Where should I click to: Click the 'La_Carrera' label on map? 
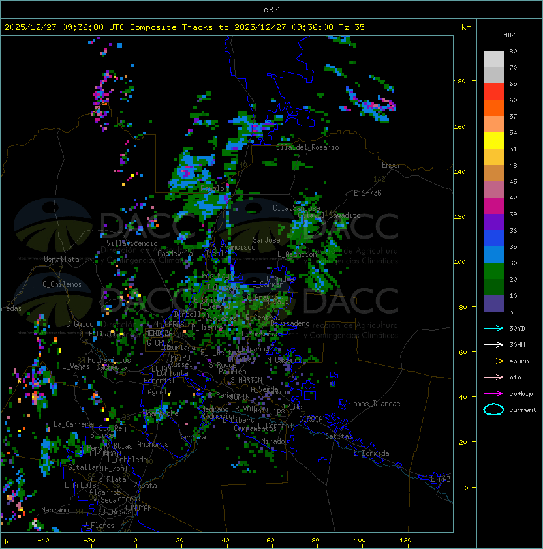click(73, 424)
